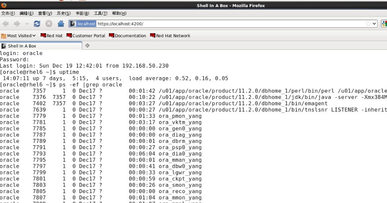This screenshot has height=203, width=387.
Task: Click the Red Hat bookmark's hat icon
Action: point(43,36)
